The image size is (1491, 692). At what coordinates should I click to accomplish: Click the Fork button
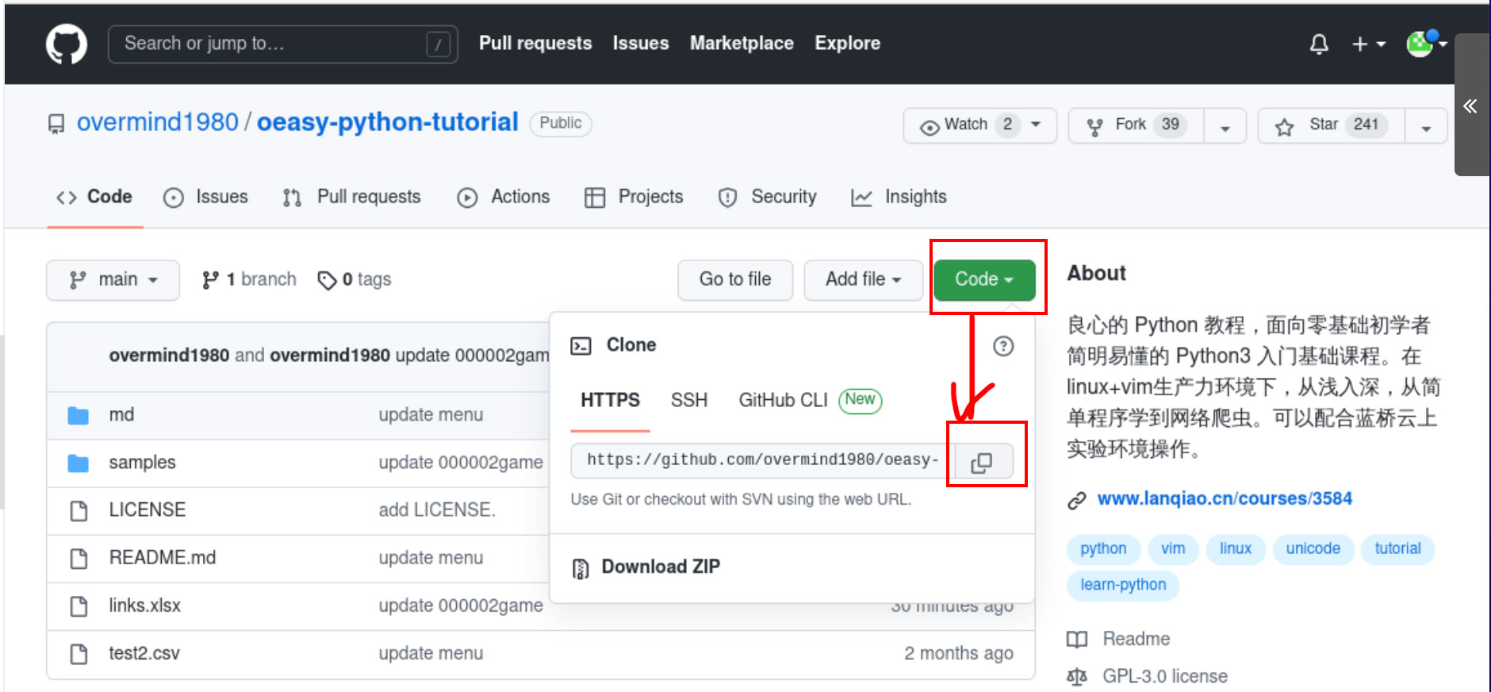[x=1136, y=125]
